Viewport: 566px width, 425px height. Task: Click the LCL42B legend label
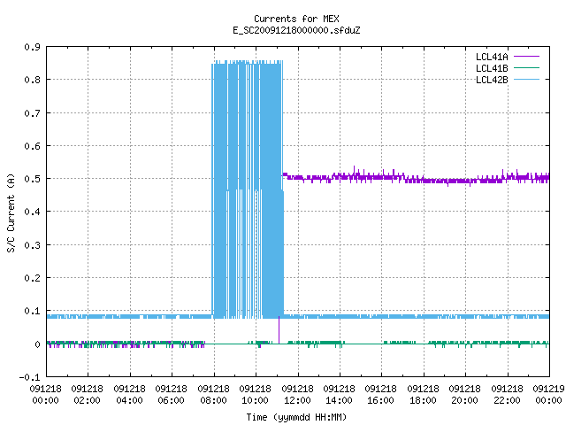(492, 80)
